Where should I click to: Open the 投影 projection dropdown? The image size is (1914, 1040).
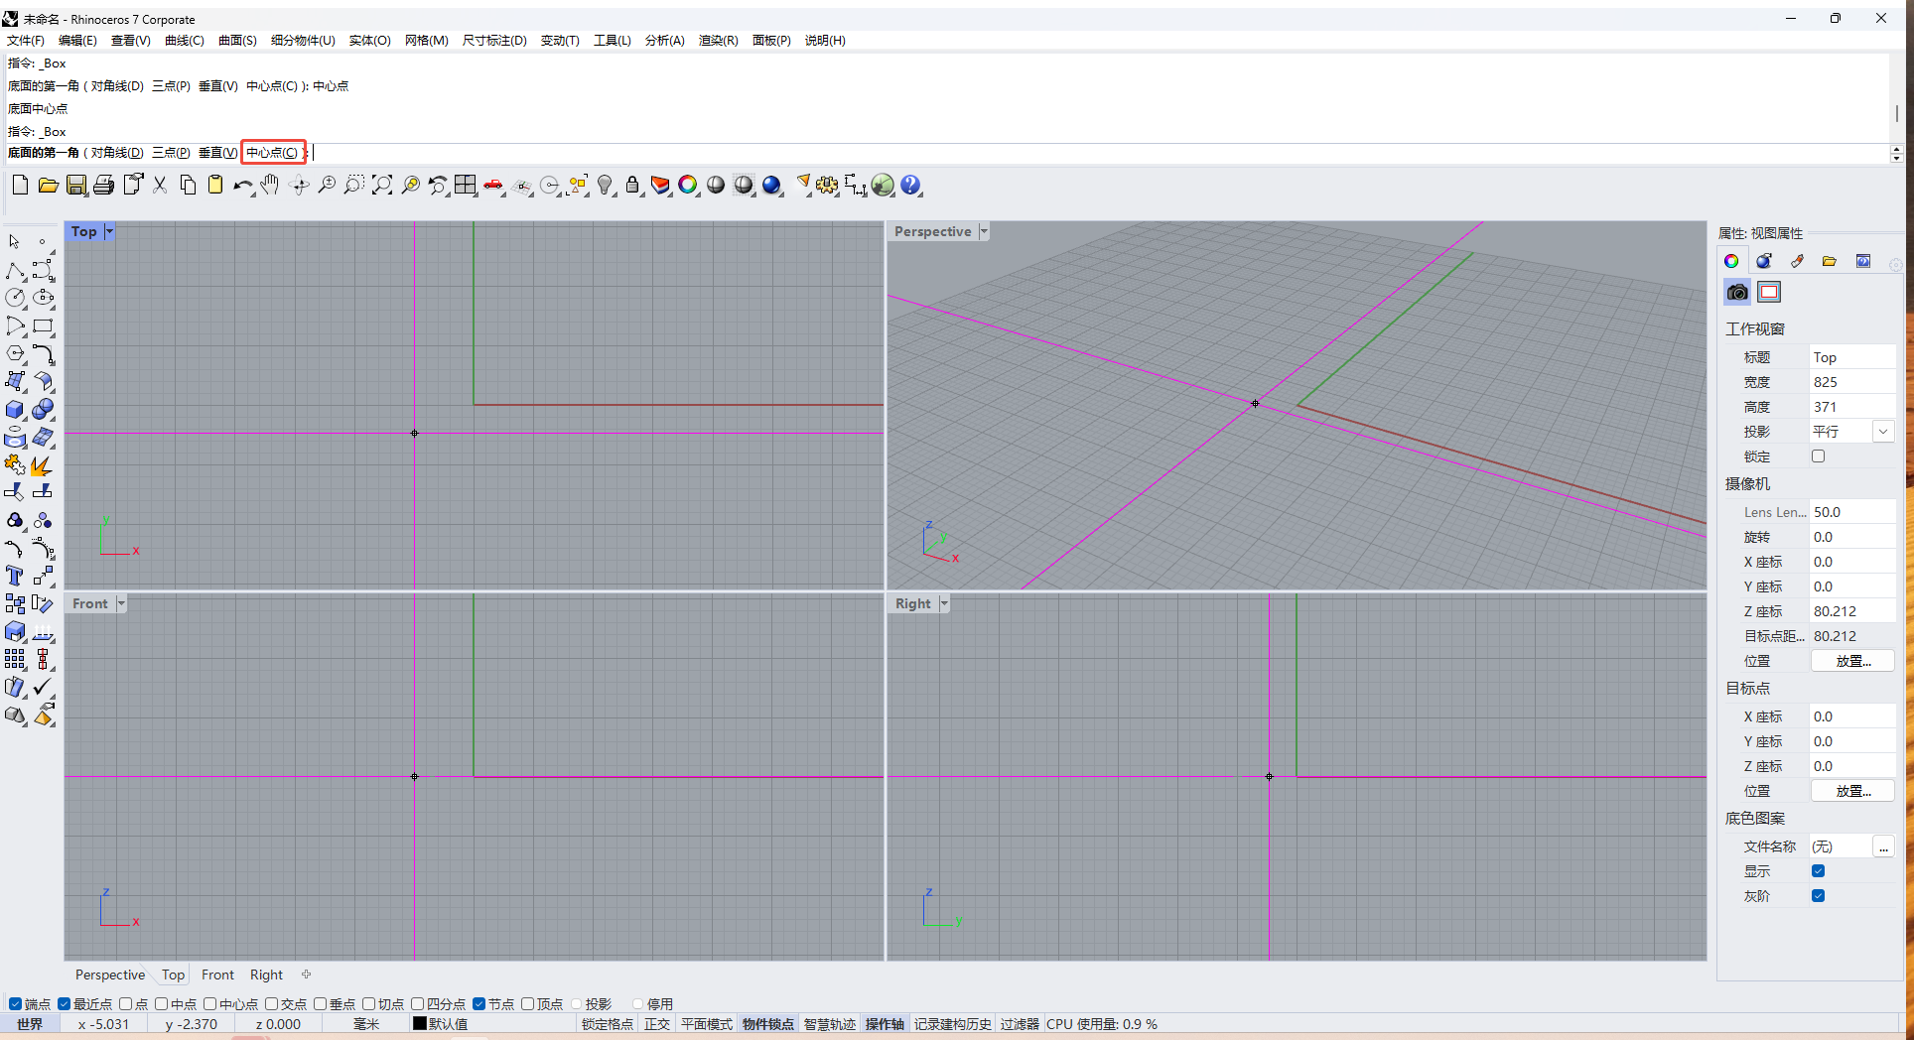(x=1882, y=432)
